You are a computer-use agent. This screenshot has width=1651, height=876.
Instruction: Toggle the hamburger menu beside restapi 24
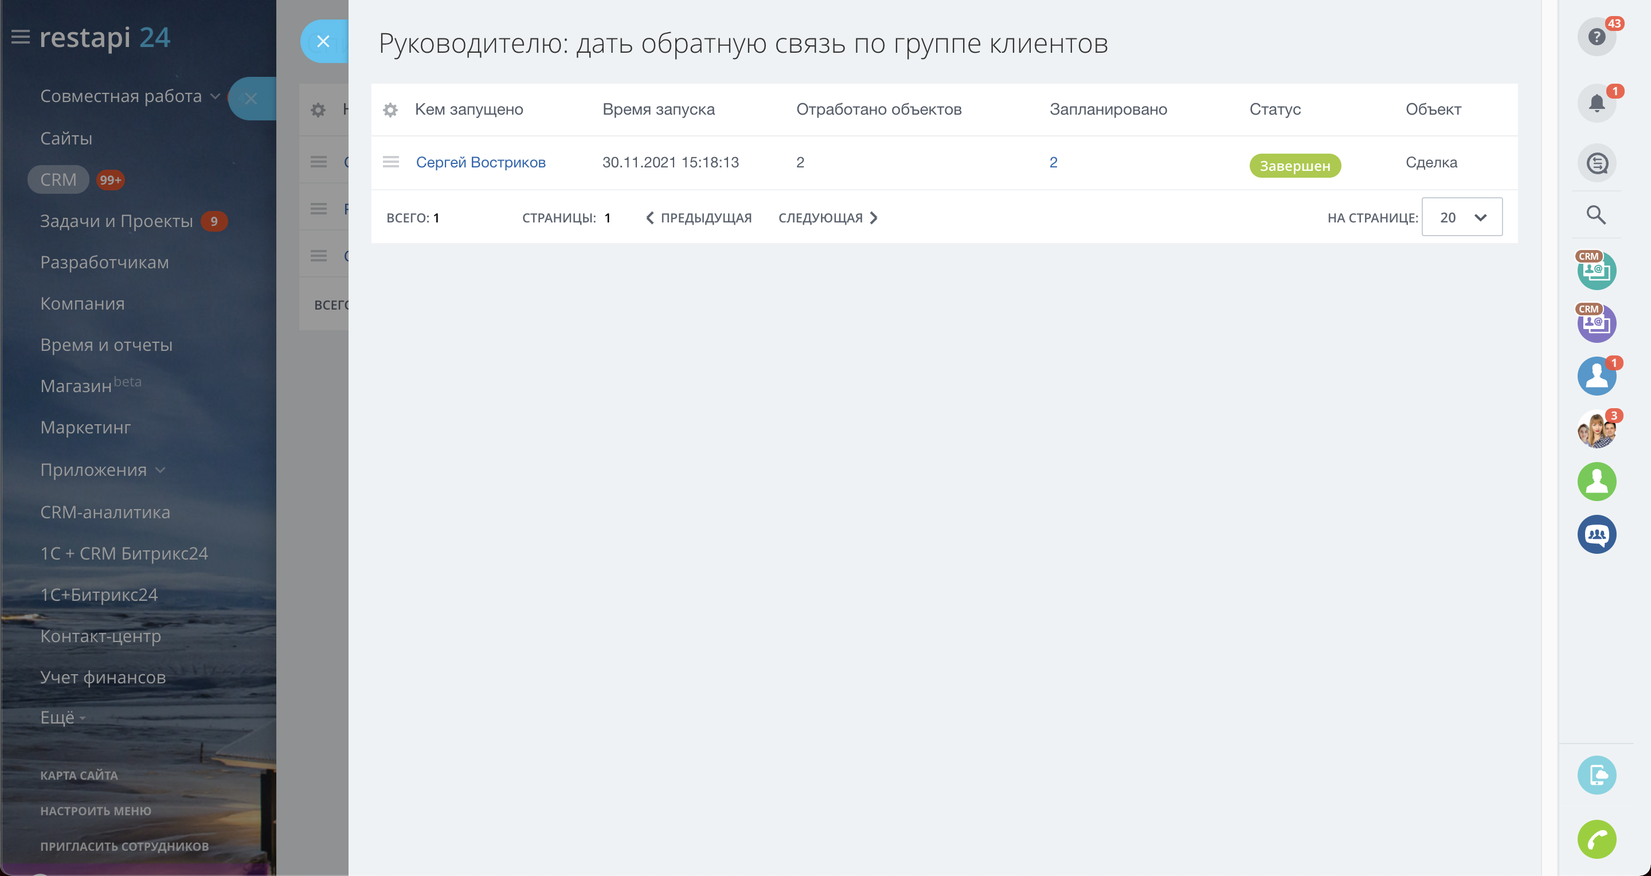(x=21, y=37)
